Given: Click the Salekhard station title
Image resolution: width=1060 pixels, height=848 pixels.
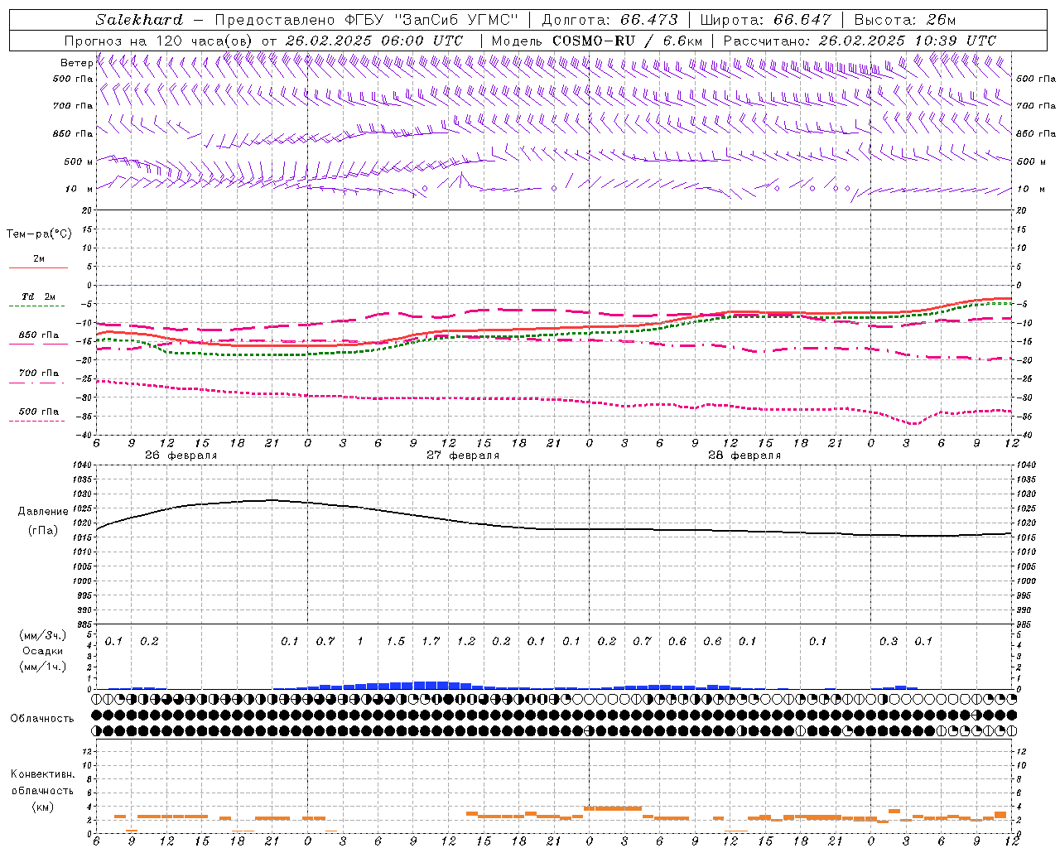Looking at the screenshot, I should click(x=139, y=20).
